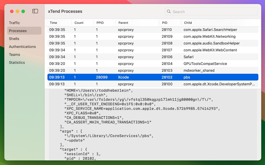Switch to the Teams section

[x=14, y=54]
